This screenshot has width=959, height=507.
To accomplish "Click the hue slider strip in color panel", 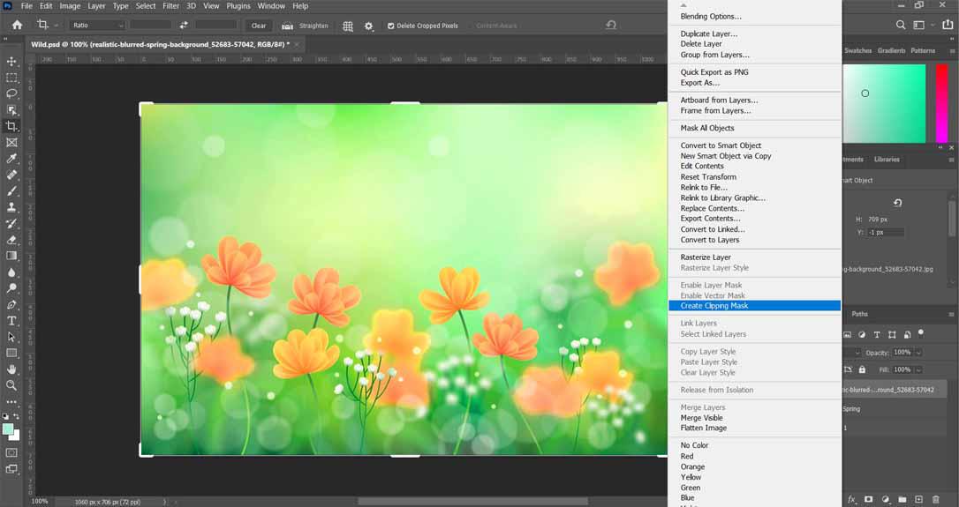I will pos(941,103).
